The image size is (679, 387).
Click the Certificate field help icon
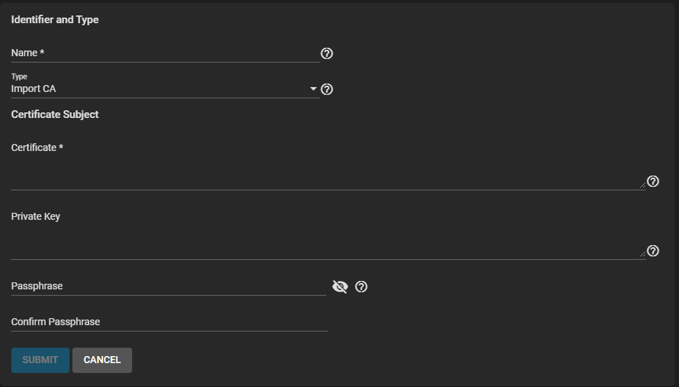652,181
